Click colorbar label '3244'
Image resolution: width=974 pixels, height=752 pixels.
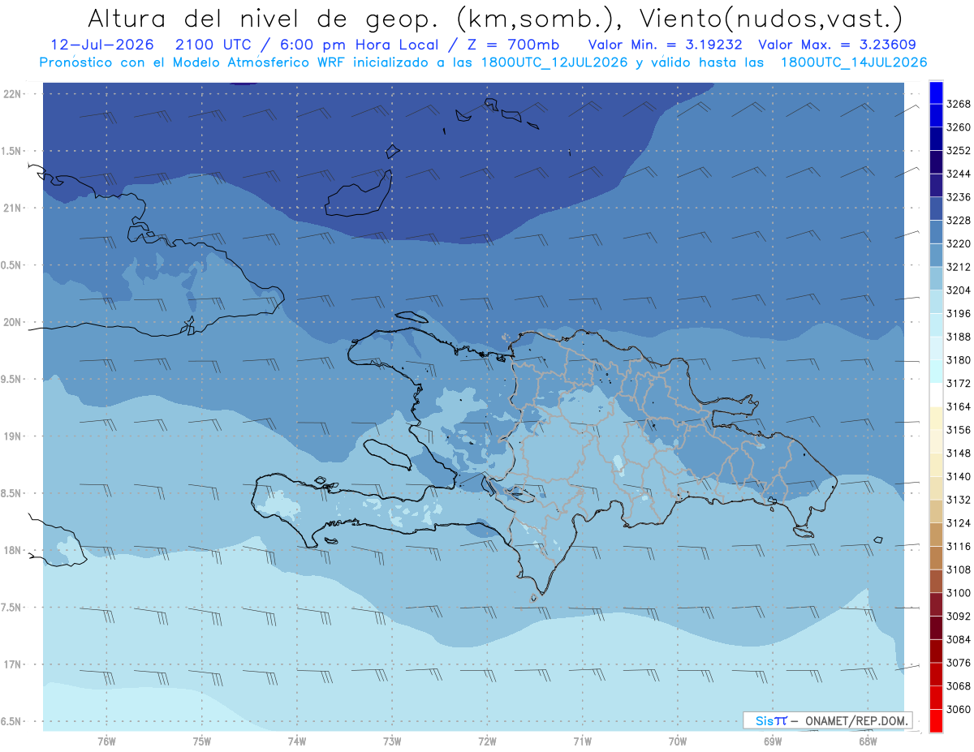(959, 174)
